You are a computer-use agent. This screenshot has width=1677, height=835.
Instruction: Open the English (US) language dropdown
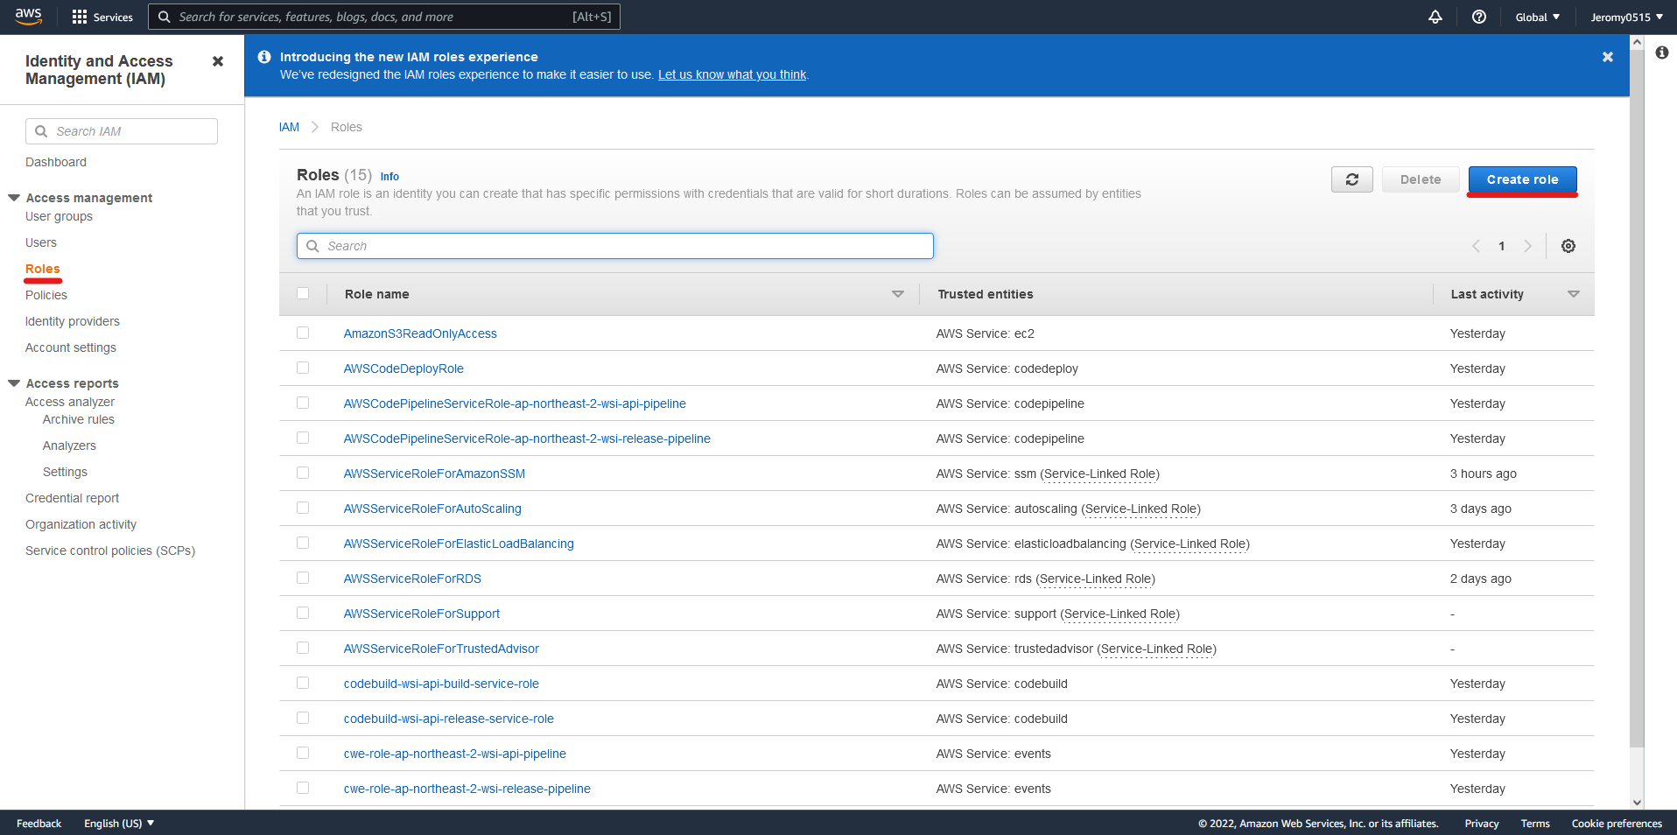(x=119, y=824)
